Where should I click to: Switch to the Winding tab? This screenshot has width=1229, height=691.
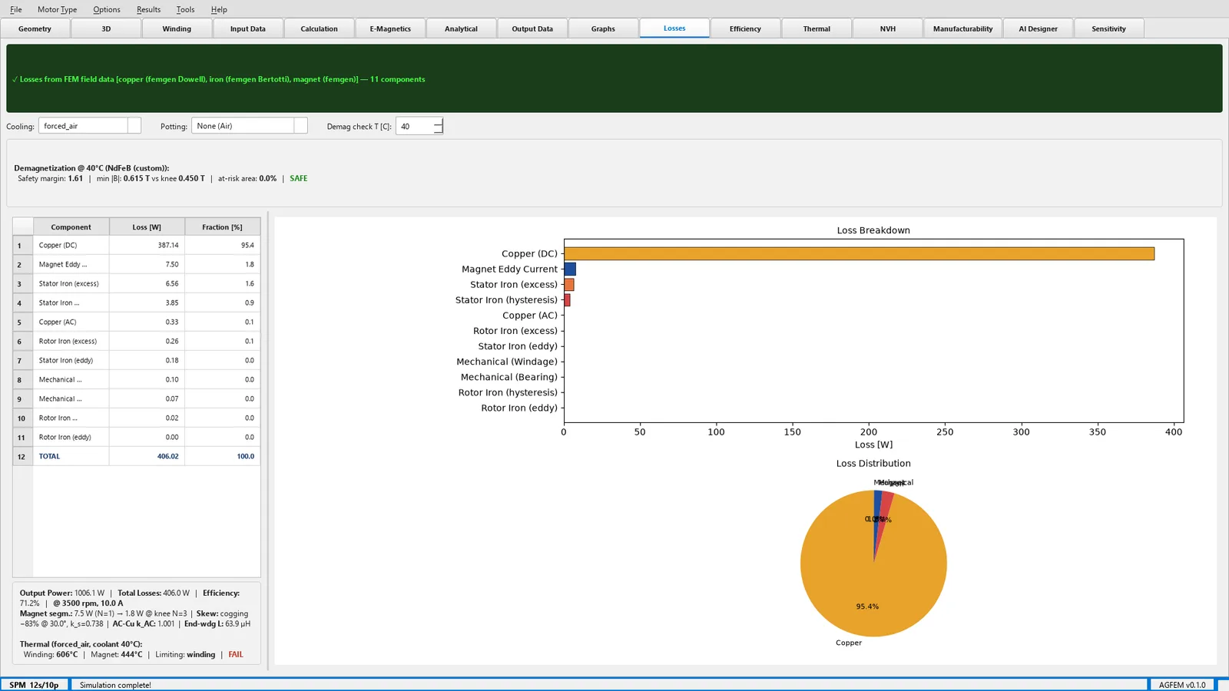177,28
